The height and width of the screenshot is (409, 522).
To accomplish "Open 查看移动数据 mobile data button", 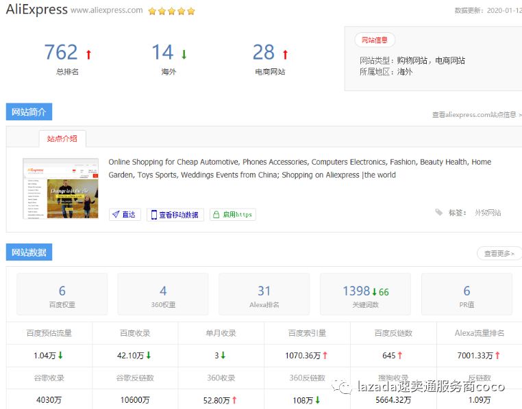I will [175, 215].
